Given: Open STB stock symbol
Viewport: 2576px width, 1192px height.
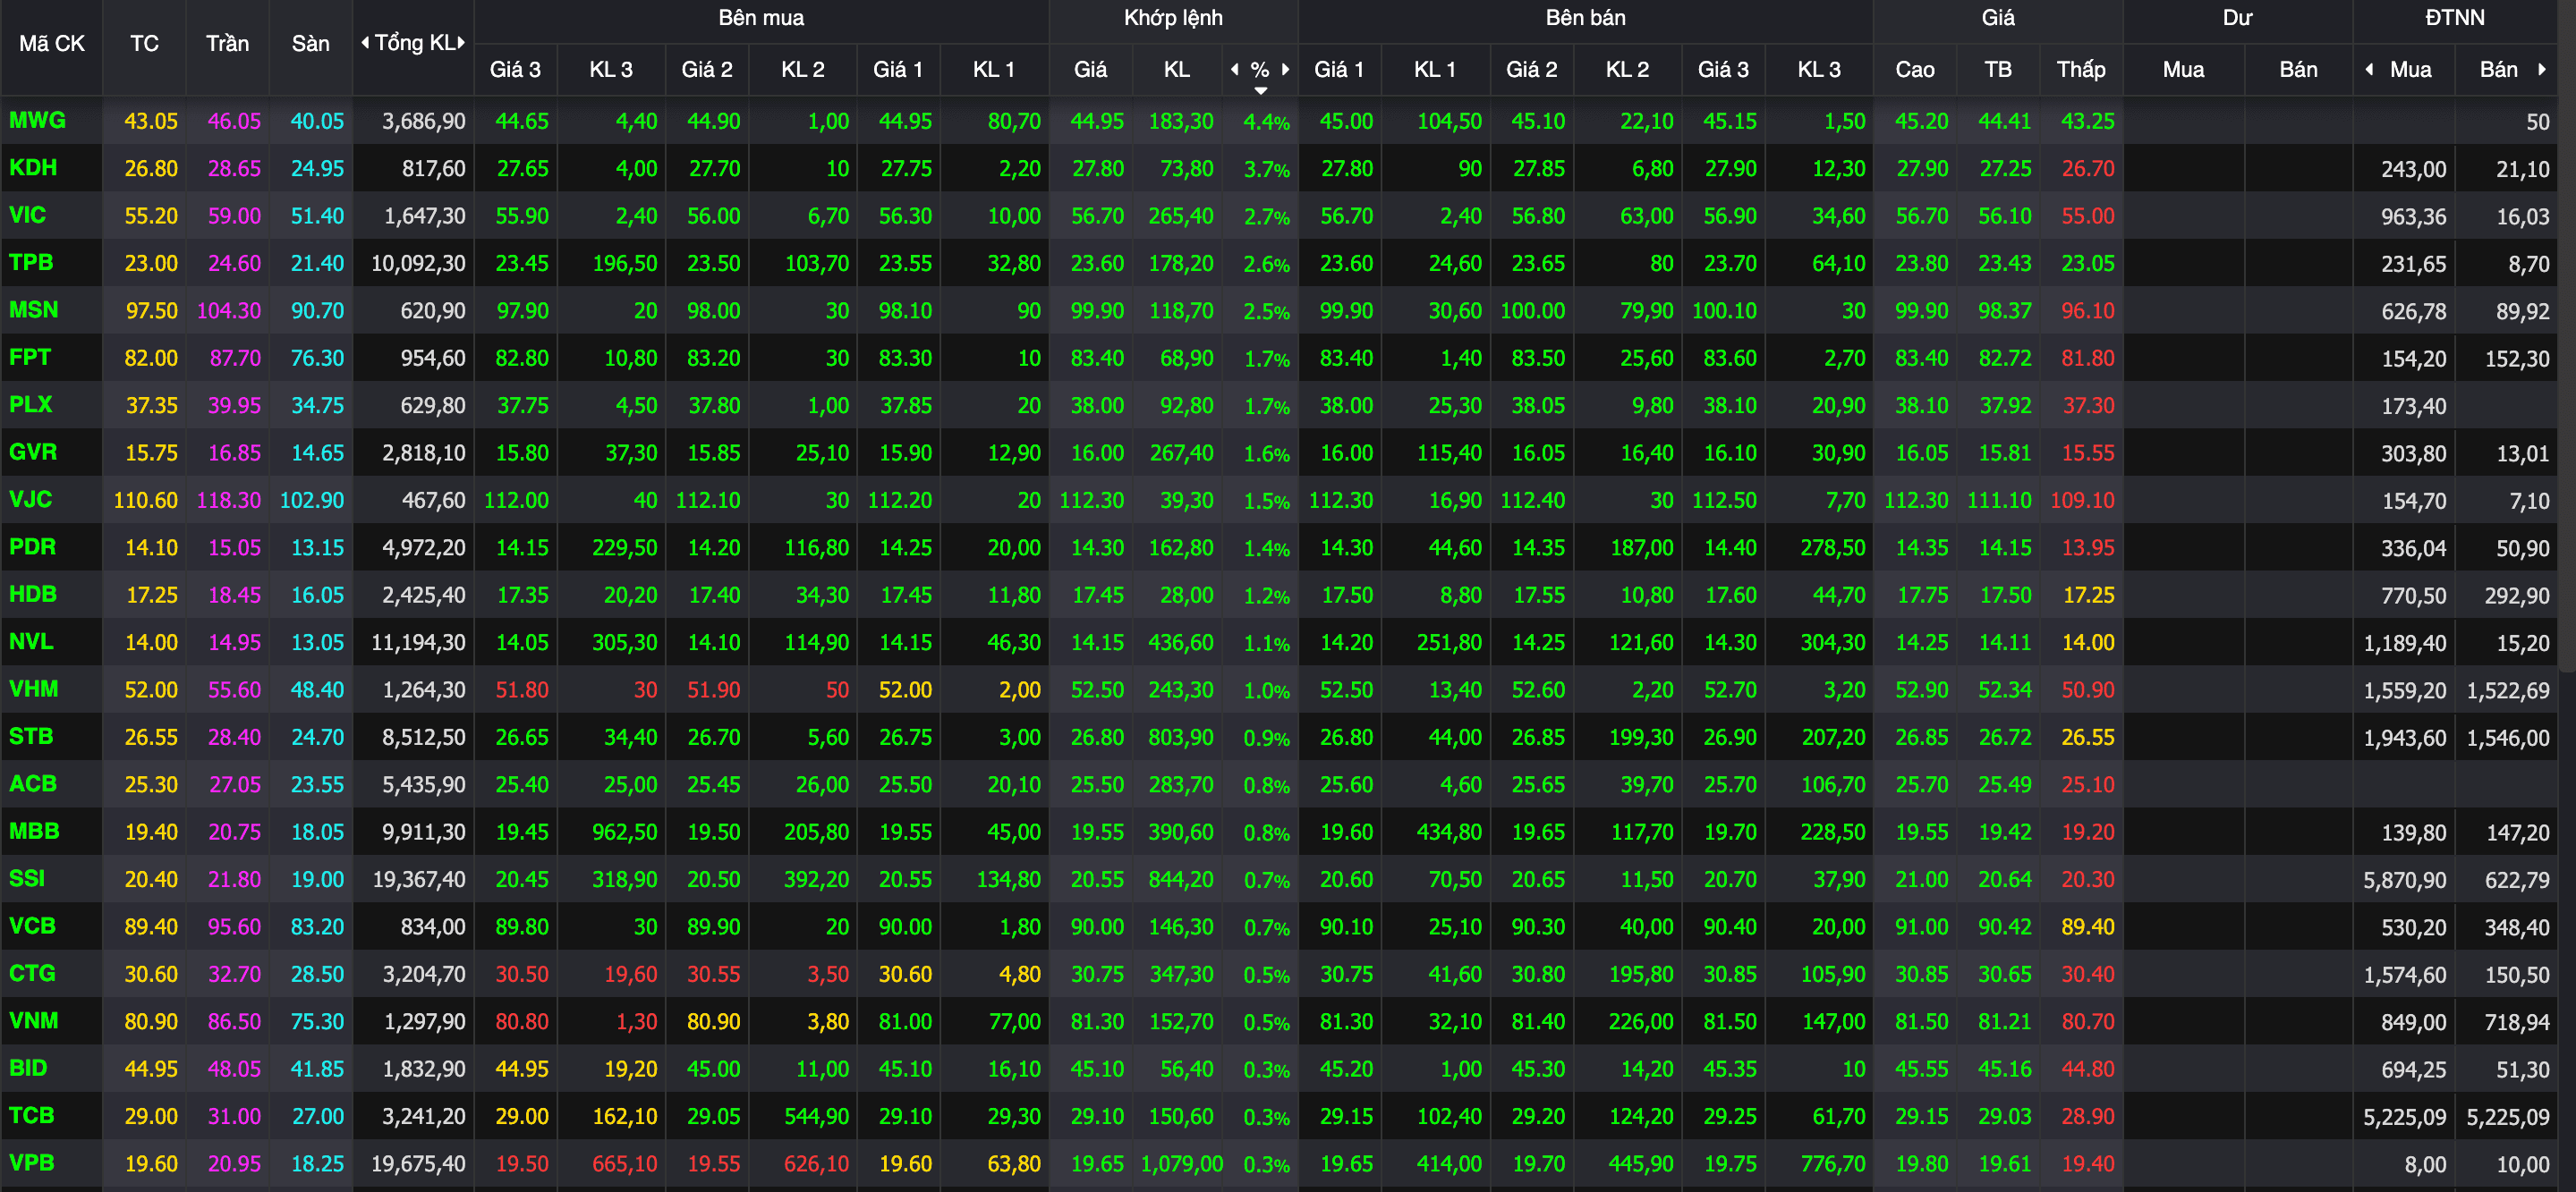Looking at the screenshot, I should (x=31, y=736).
